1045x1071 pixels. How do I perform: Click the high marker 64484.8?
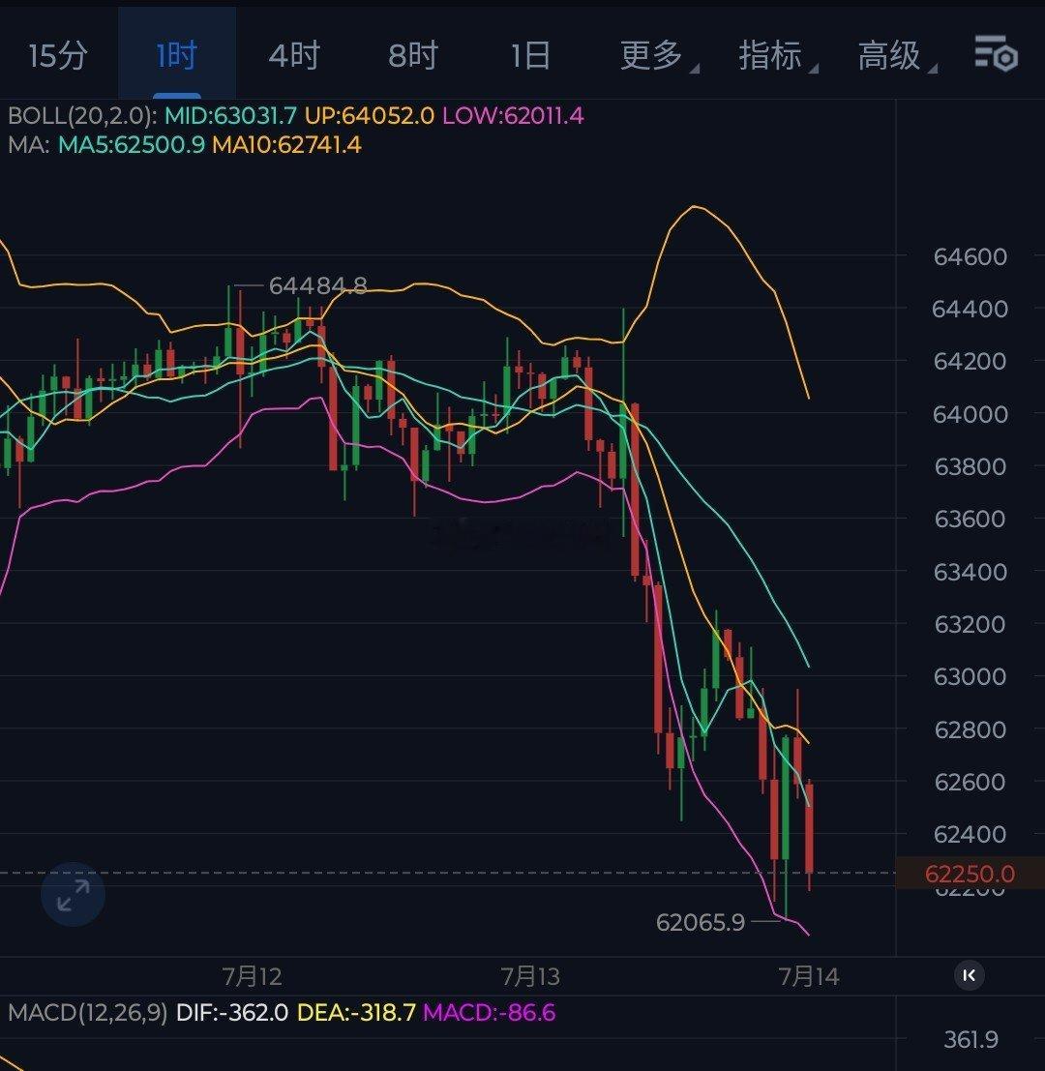[x=317, y=285]
